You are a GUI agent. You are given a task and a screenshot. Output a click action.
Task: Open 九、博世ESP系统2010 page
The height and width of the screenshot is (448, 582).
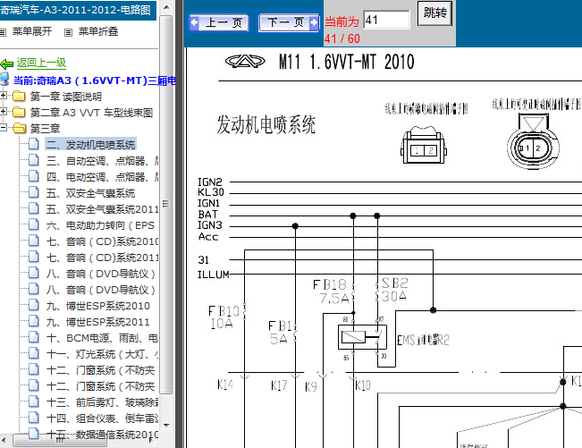click(98, 306)
